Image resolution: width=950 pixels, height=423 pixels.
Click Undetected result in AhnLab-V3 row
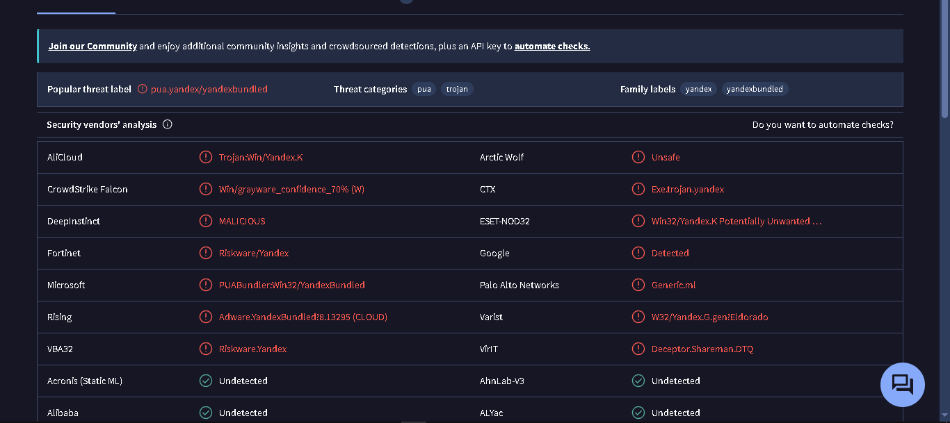[x=676, y=381]
